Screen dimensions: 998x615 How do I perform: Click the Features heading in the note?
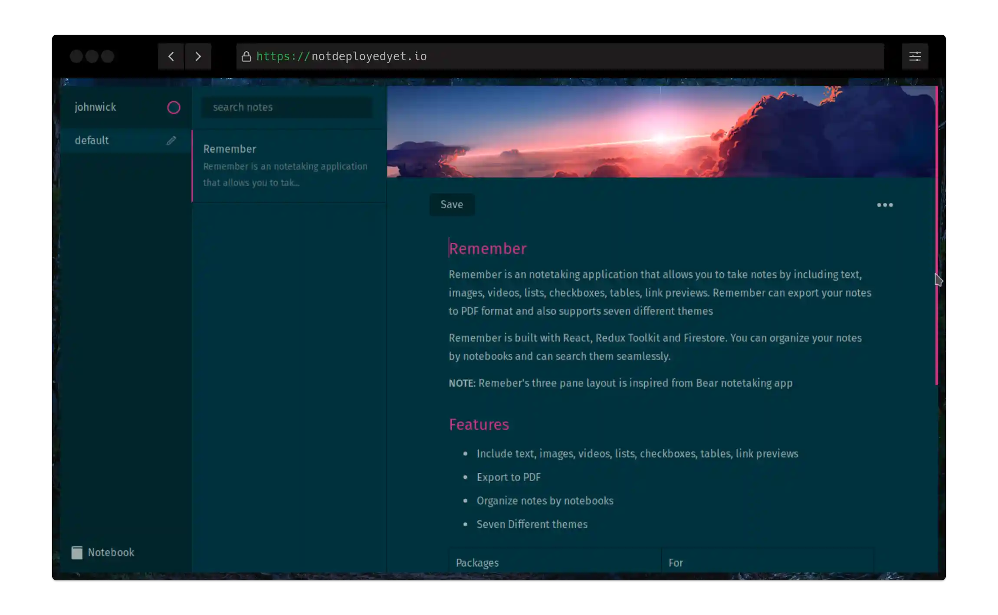[479, 425]
